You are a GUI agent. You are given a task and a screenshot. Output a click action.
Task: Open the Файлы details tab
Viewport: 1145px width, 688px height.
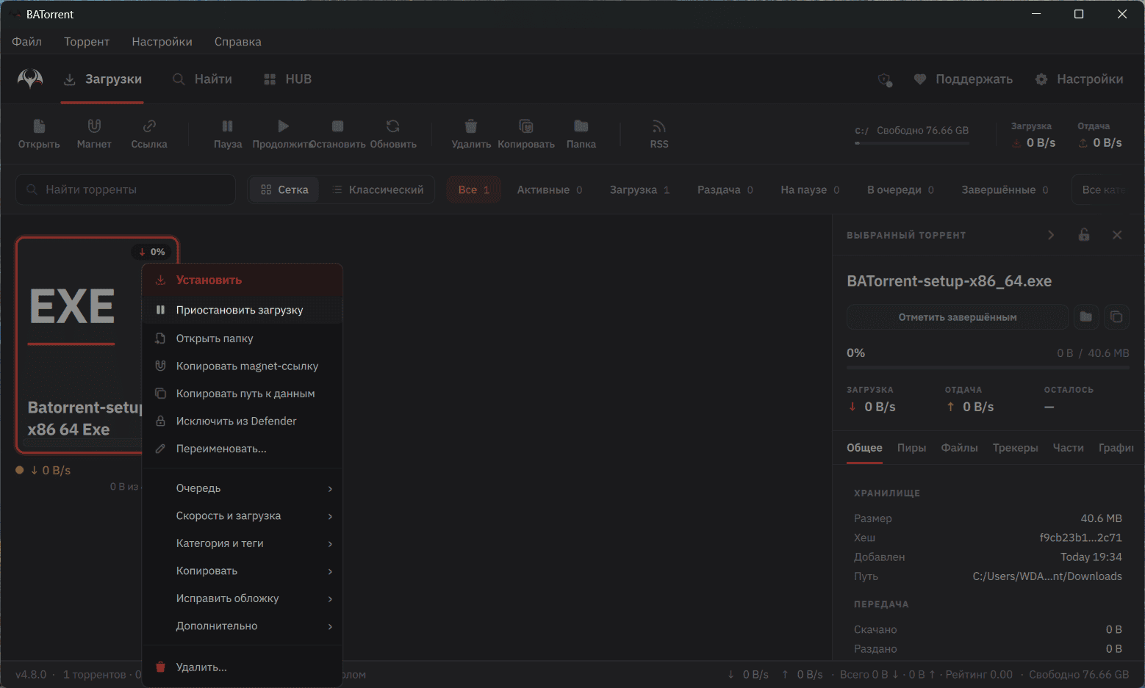click(959, 448)
